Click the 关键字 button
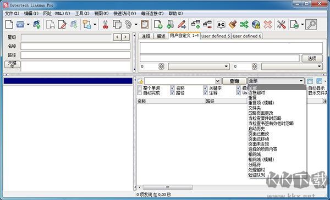Image resolution: width=330 pixels, height=200 pixels. coord(12,65)
